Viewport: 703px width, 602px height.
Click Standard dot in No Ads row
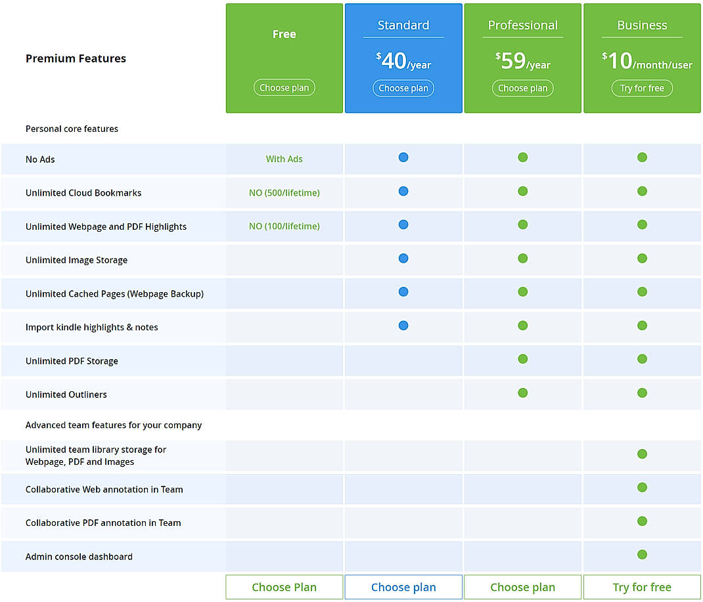(403, 157)
